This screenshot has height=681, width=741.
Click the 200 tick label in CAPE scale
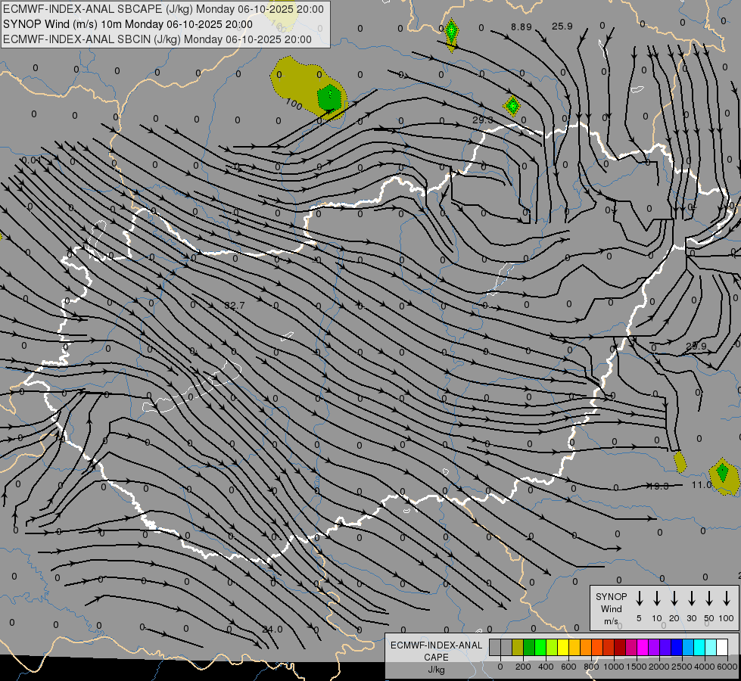point(523,667)
